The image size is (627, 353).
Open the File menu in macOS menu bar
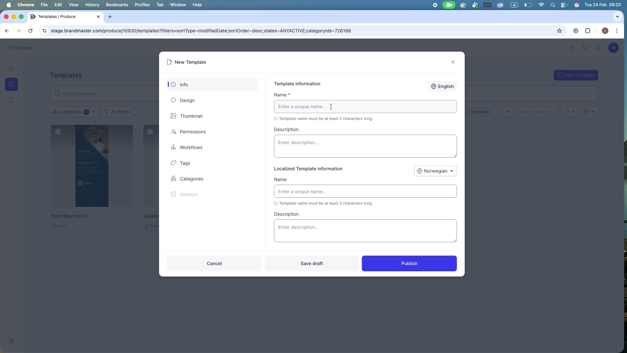coord(44,5)
